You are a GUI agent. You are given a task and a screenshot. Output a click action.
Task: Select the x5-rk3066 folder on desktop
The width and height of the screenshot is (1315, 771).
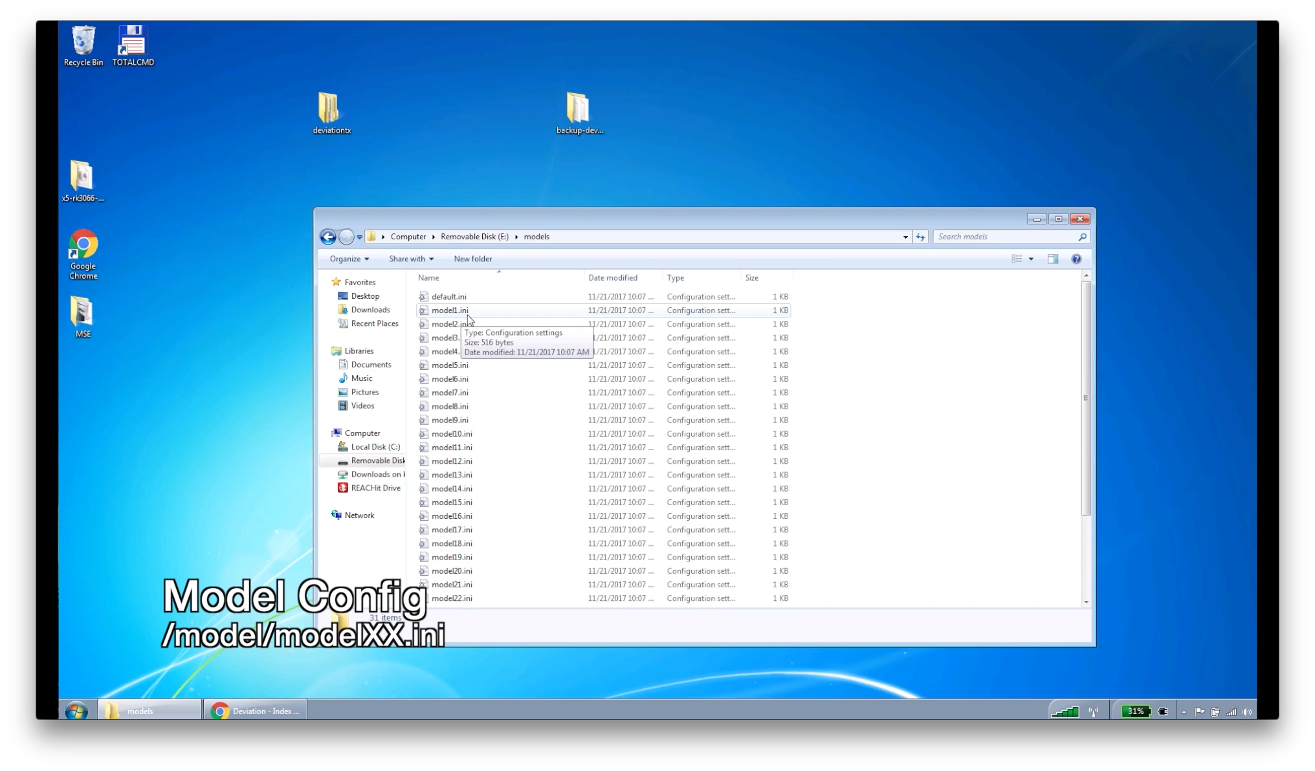click(x=82, y=181)
